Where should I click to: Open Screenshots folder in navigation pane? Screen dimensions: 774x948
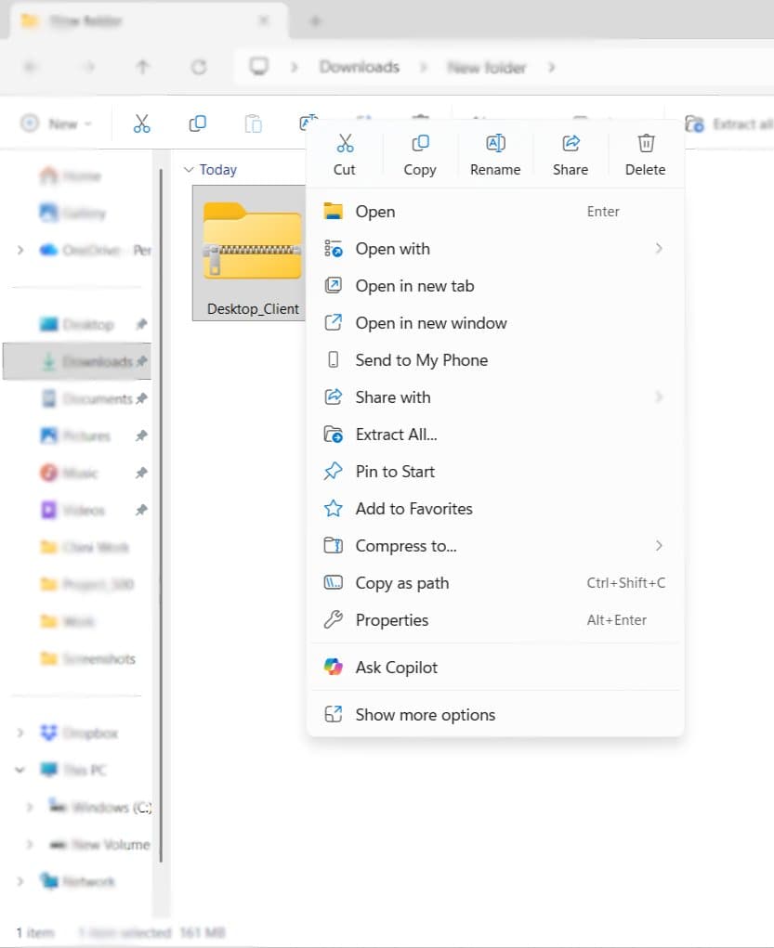click(87, 658)
